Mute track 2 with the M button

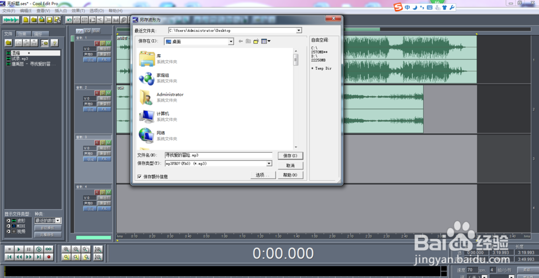click(x=109, y=93)
